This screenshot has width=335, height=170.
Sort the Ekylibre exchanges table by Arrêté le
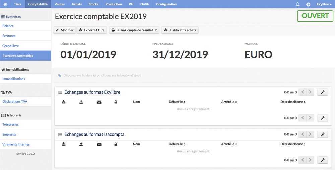tap(229, 102)
